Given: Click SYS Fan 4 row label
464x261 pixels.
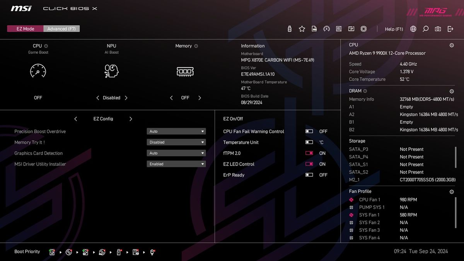Looking at the screenshot, I should 369,238.
